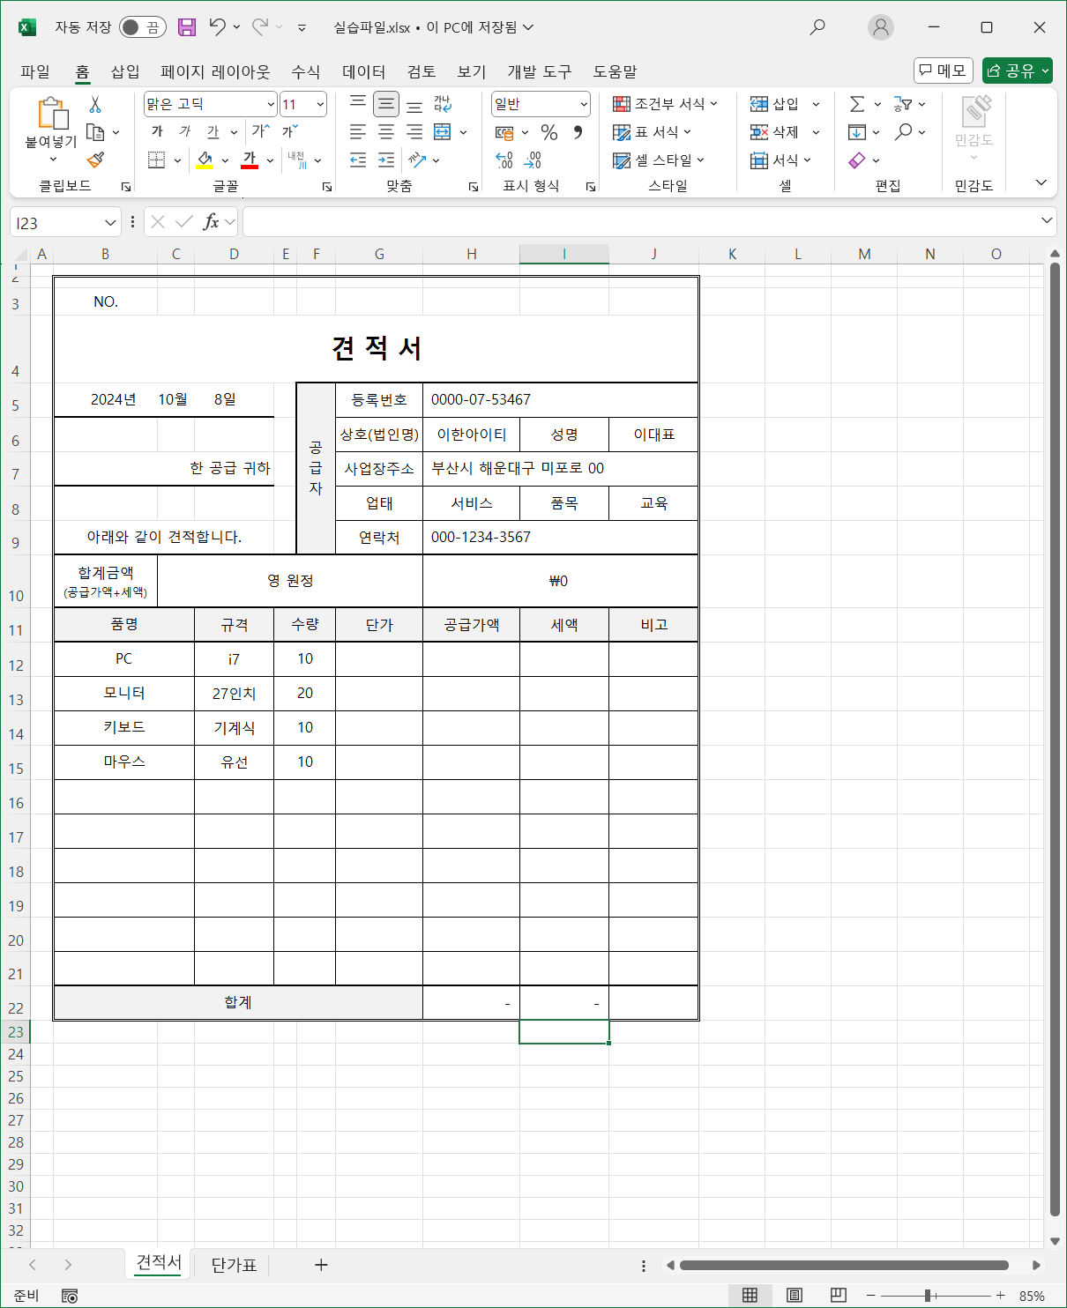1067x1308 pixels.
Task: Switch to Normal view in status bar
Action: pos(750,1295)
